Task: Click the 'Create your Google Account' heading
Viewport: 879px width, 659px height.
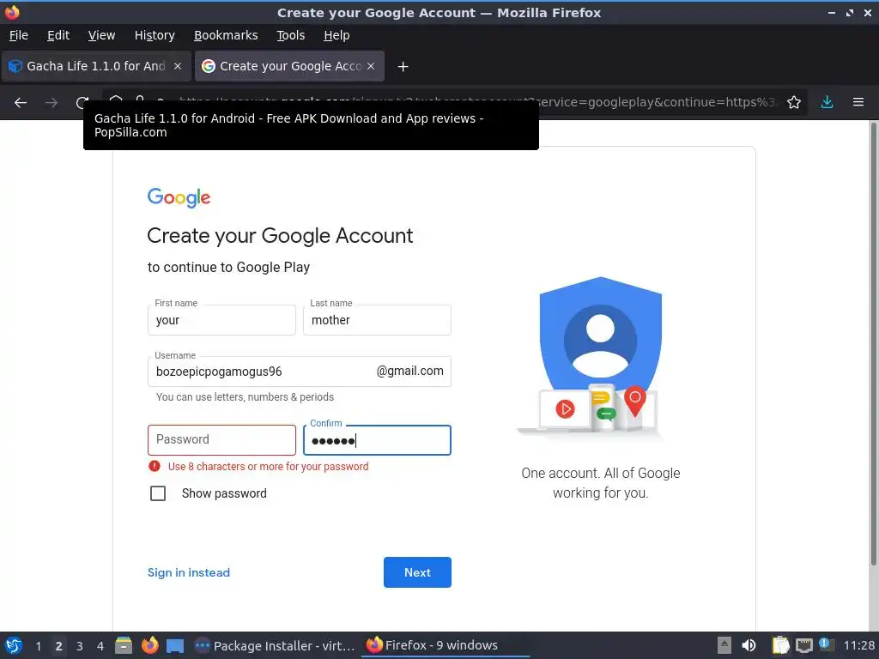Action: pyautogui.click(x=280, y=236)
